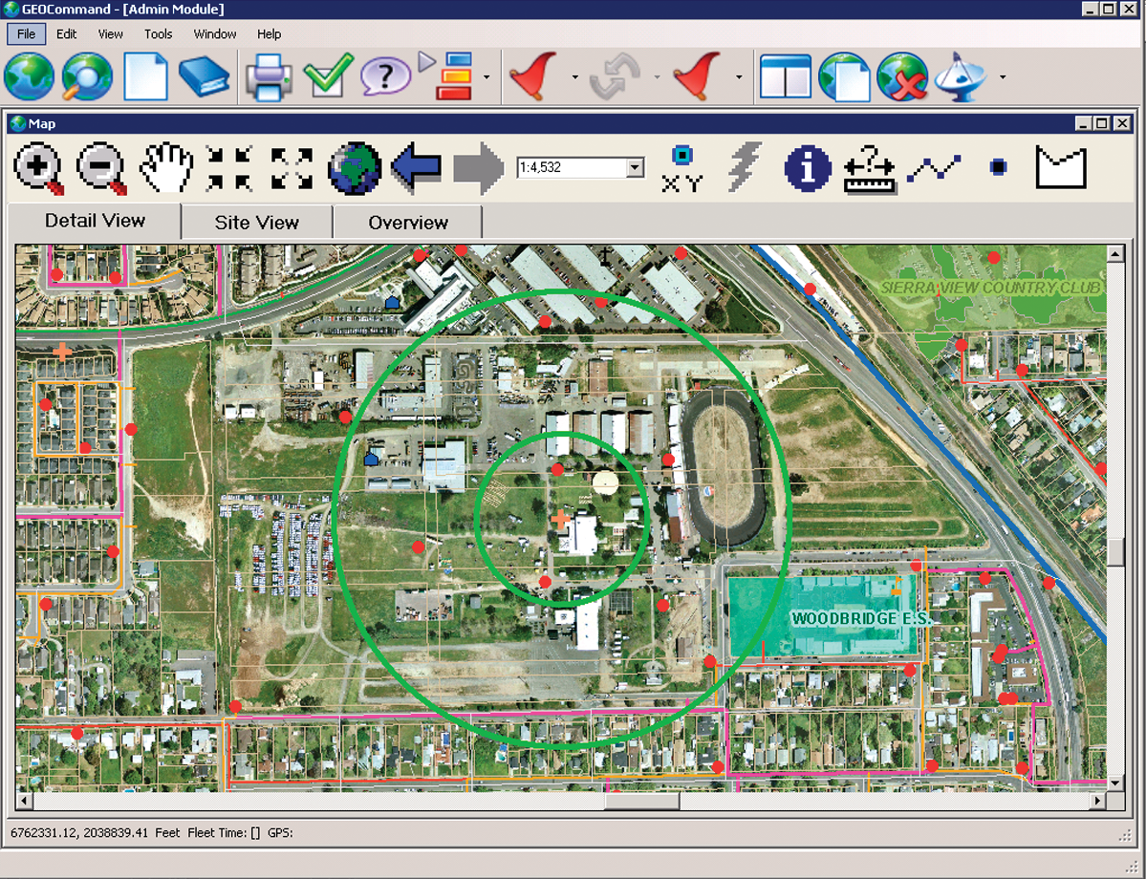The height and width of the screenshot is (879, 1146).
Task: Click the WOODBRIDGE E.S. school area on map
Action: click(x=825, y=618)
